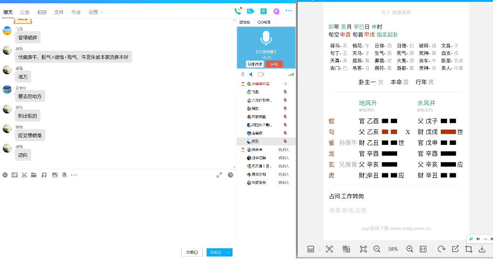Click the extract text OCR icon
The height and width of the screenshot is (259, 493).
pos(329,249)
